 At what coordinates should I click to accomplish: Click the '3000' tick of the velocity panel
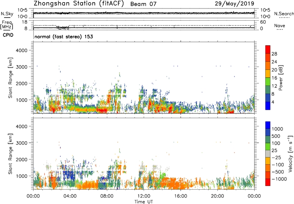click(22, 143)
